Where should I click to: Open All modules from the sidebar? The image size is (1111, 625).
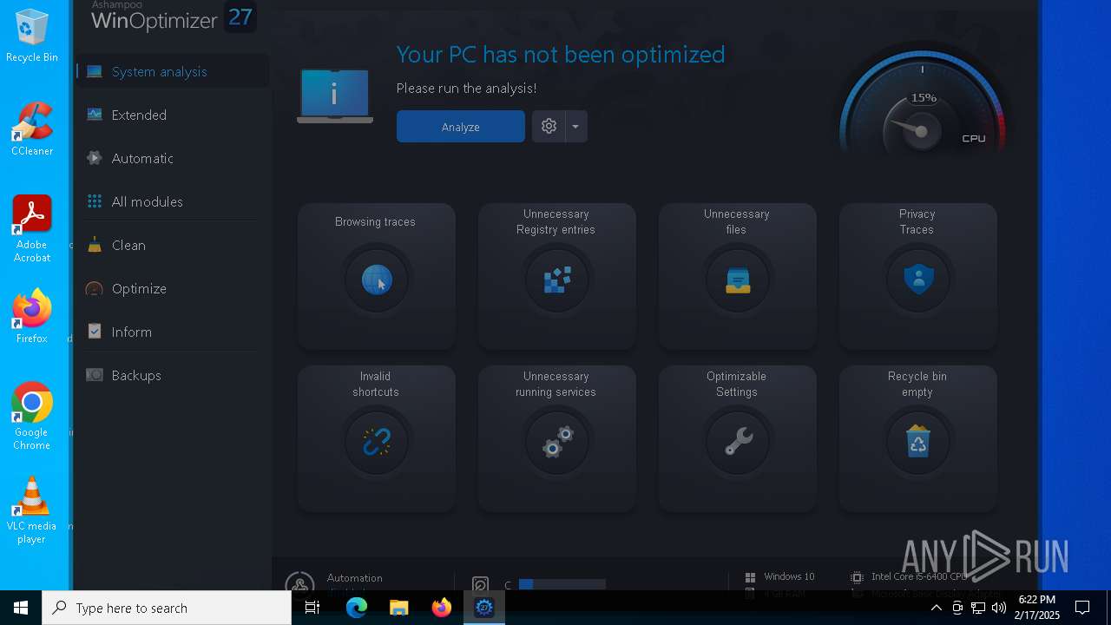pyautogui.click(x=172, y=201)
